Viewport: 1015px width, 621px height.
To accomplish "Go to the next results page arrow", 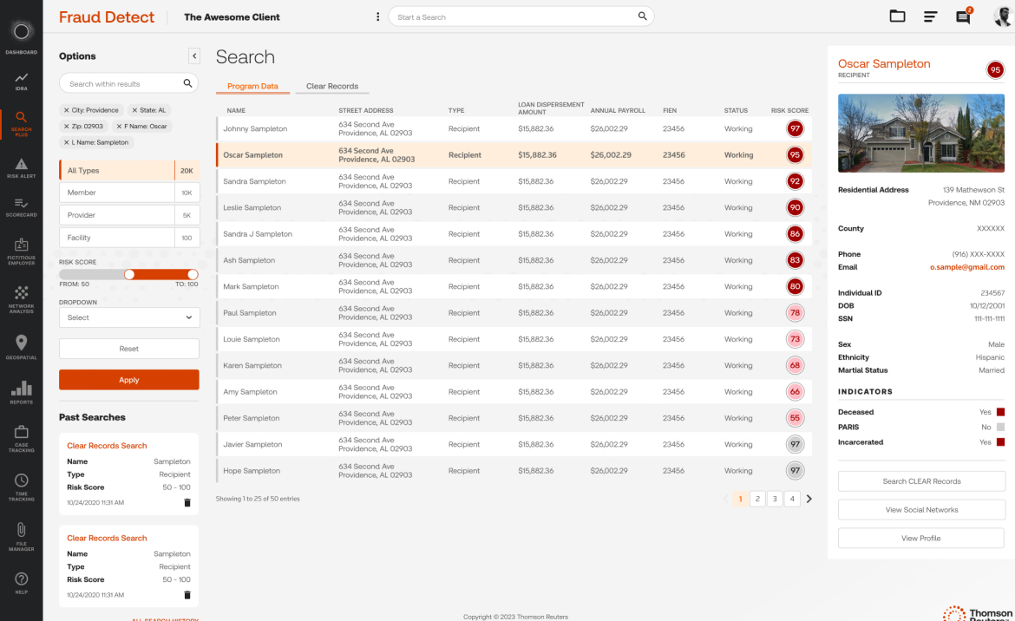I will pyautogui.click(x=809, y=499).
